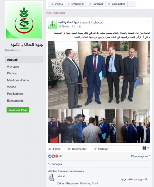The image size is (154, 187).
Task: Save page with Enregistrer button
Action: (117, 4)
